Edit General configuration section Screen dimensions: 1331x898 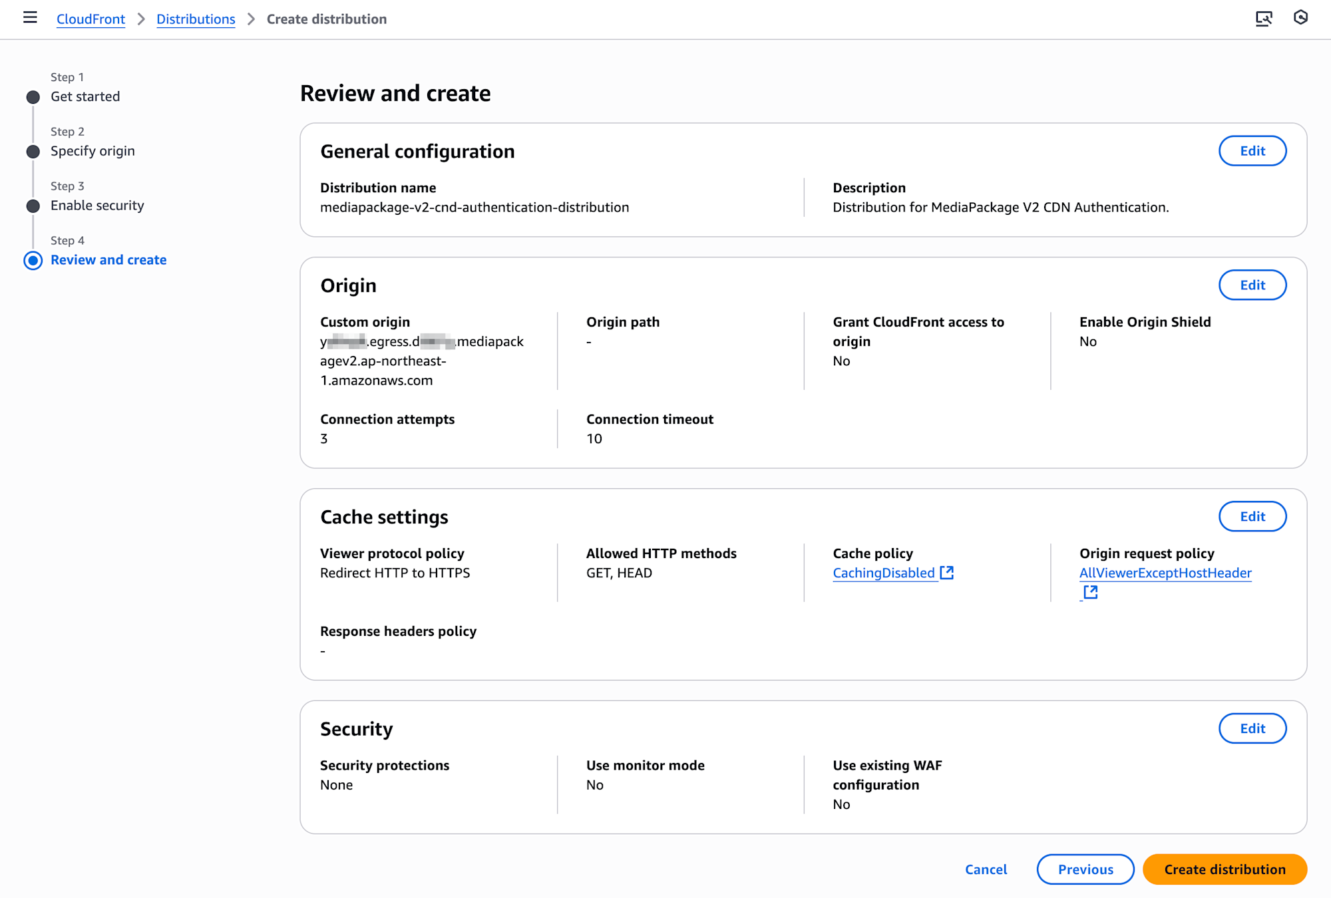1252,151
